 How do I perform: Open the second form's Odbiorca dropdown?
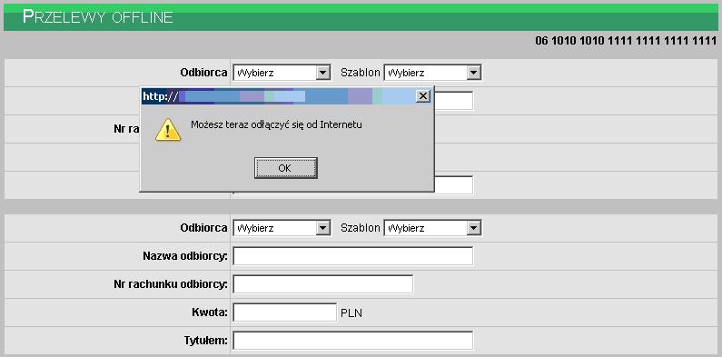click(282, 228)
